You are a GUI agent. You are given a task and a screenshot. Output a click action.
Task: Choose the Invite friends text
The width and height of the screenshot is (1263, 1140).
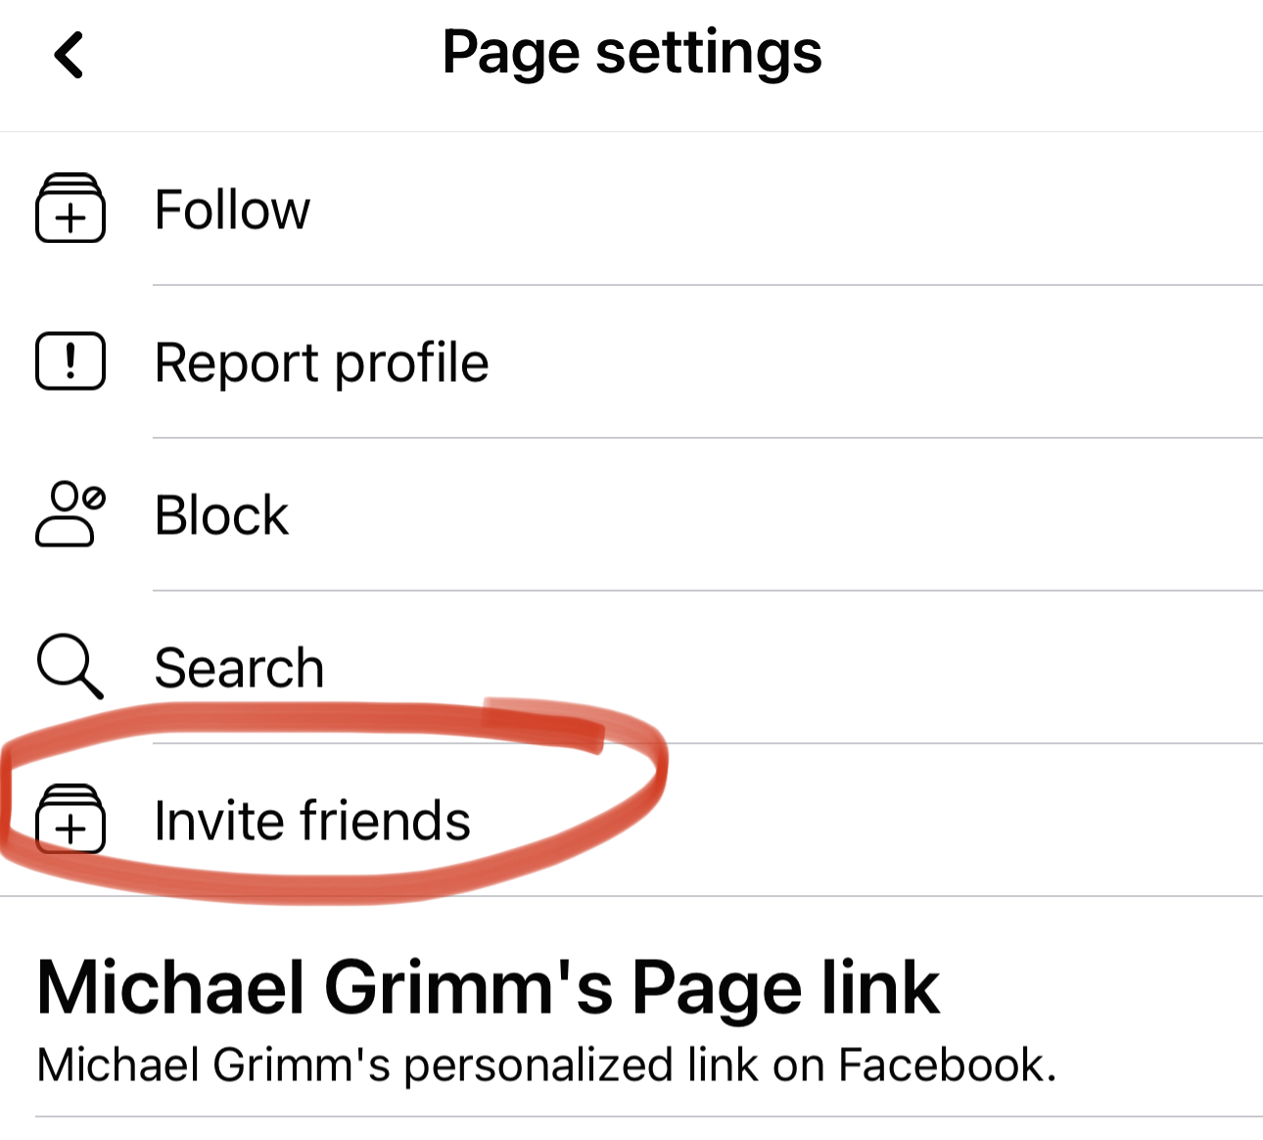(x=312, y=821)
